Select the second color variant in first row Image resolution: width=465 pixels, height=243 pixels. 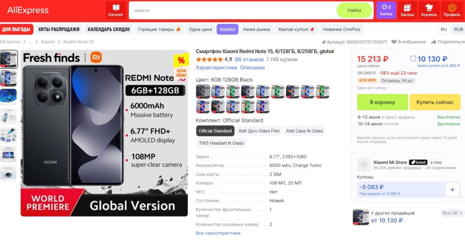click(x=218, y=91)
